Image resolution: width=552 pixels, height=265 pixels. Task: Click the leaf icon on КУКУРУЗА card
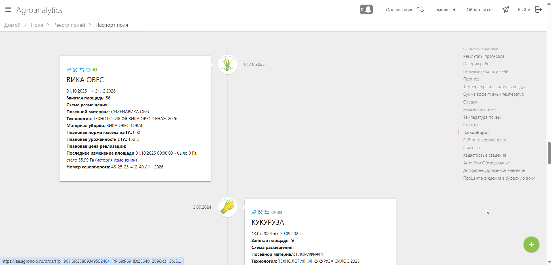click(254, 212)
